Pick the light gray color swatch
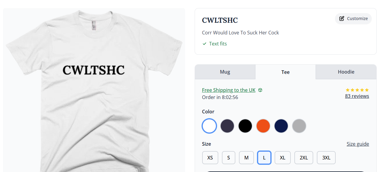The image size is (383, 172). (x=299, y=126)
